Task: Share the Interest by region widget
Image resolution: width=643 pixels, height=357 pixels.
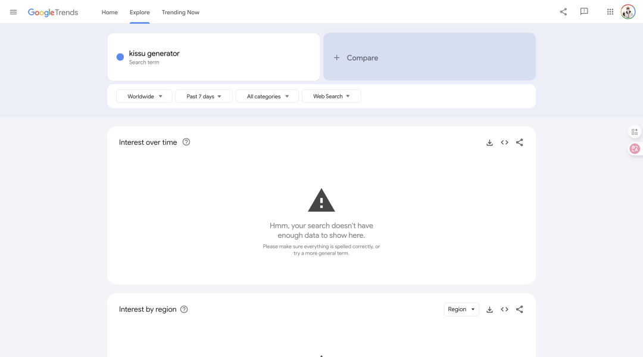Action: coord(520,309)
